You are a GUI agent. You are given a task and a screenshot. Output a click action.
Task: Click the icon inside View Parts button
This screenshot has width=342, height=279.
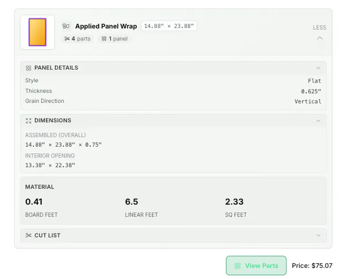[x=237, y=266]
